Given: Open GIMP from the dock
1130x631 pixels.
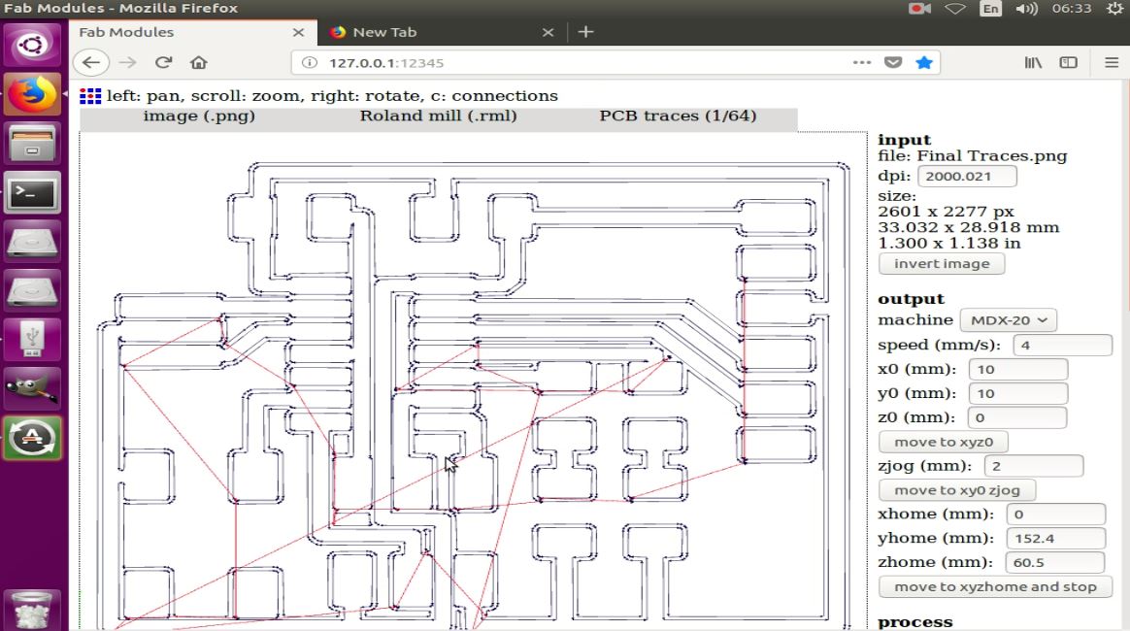Looking at the screenshot, I should click(x=32, y=387).
